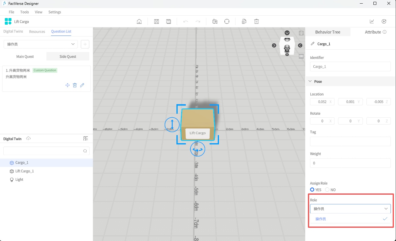Click the Redo icon
The width and height of the screenshot is (396, 241).
pyautogui.click(x=198, y=21)
